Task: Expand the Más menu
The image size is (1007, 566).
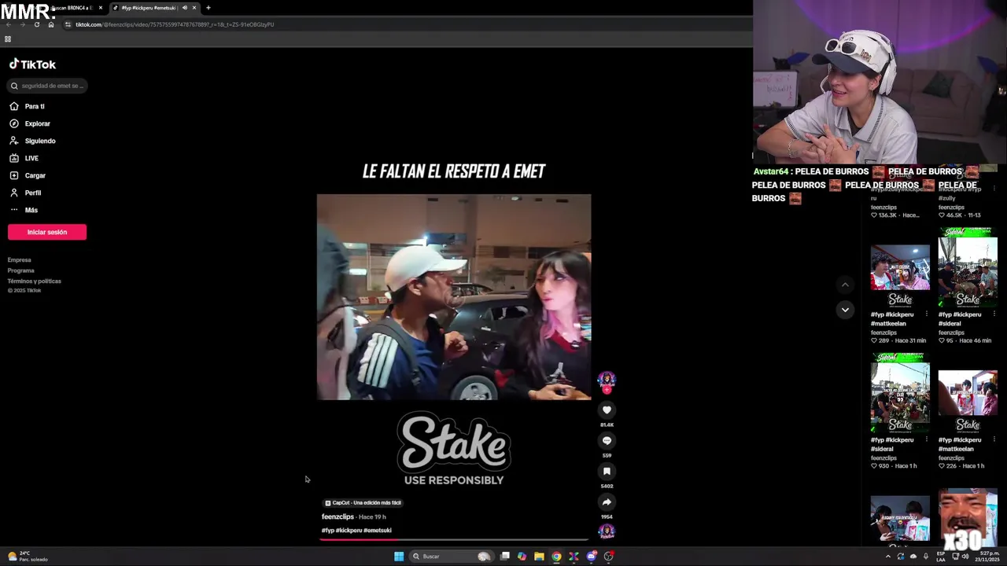Action: 24,210
